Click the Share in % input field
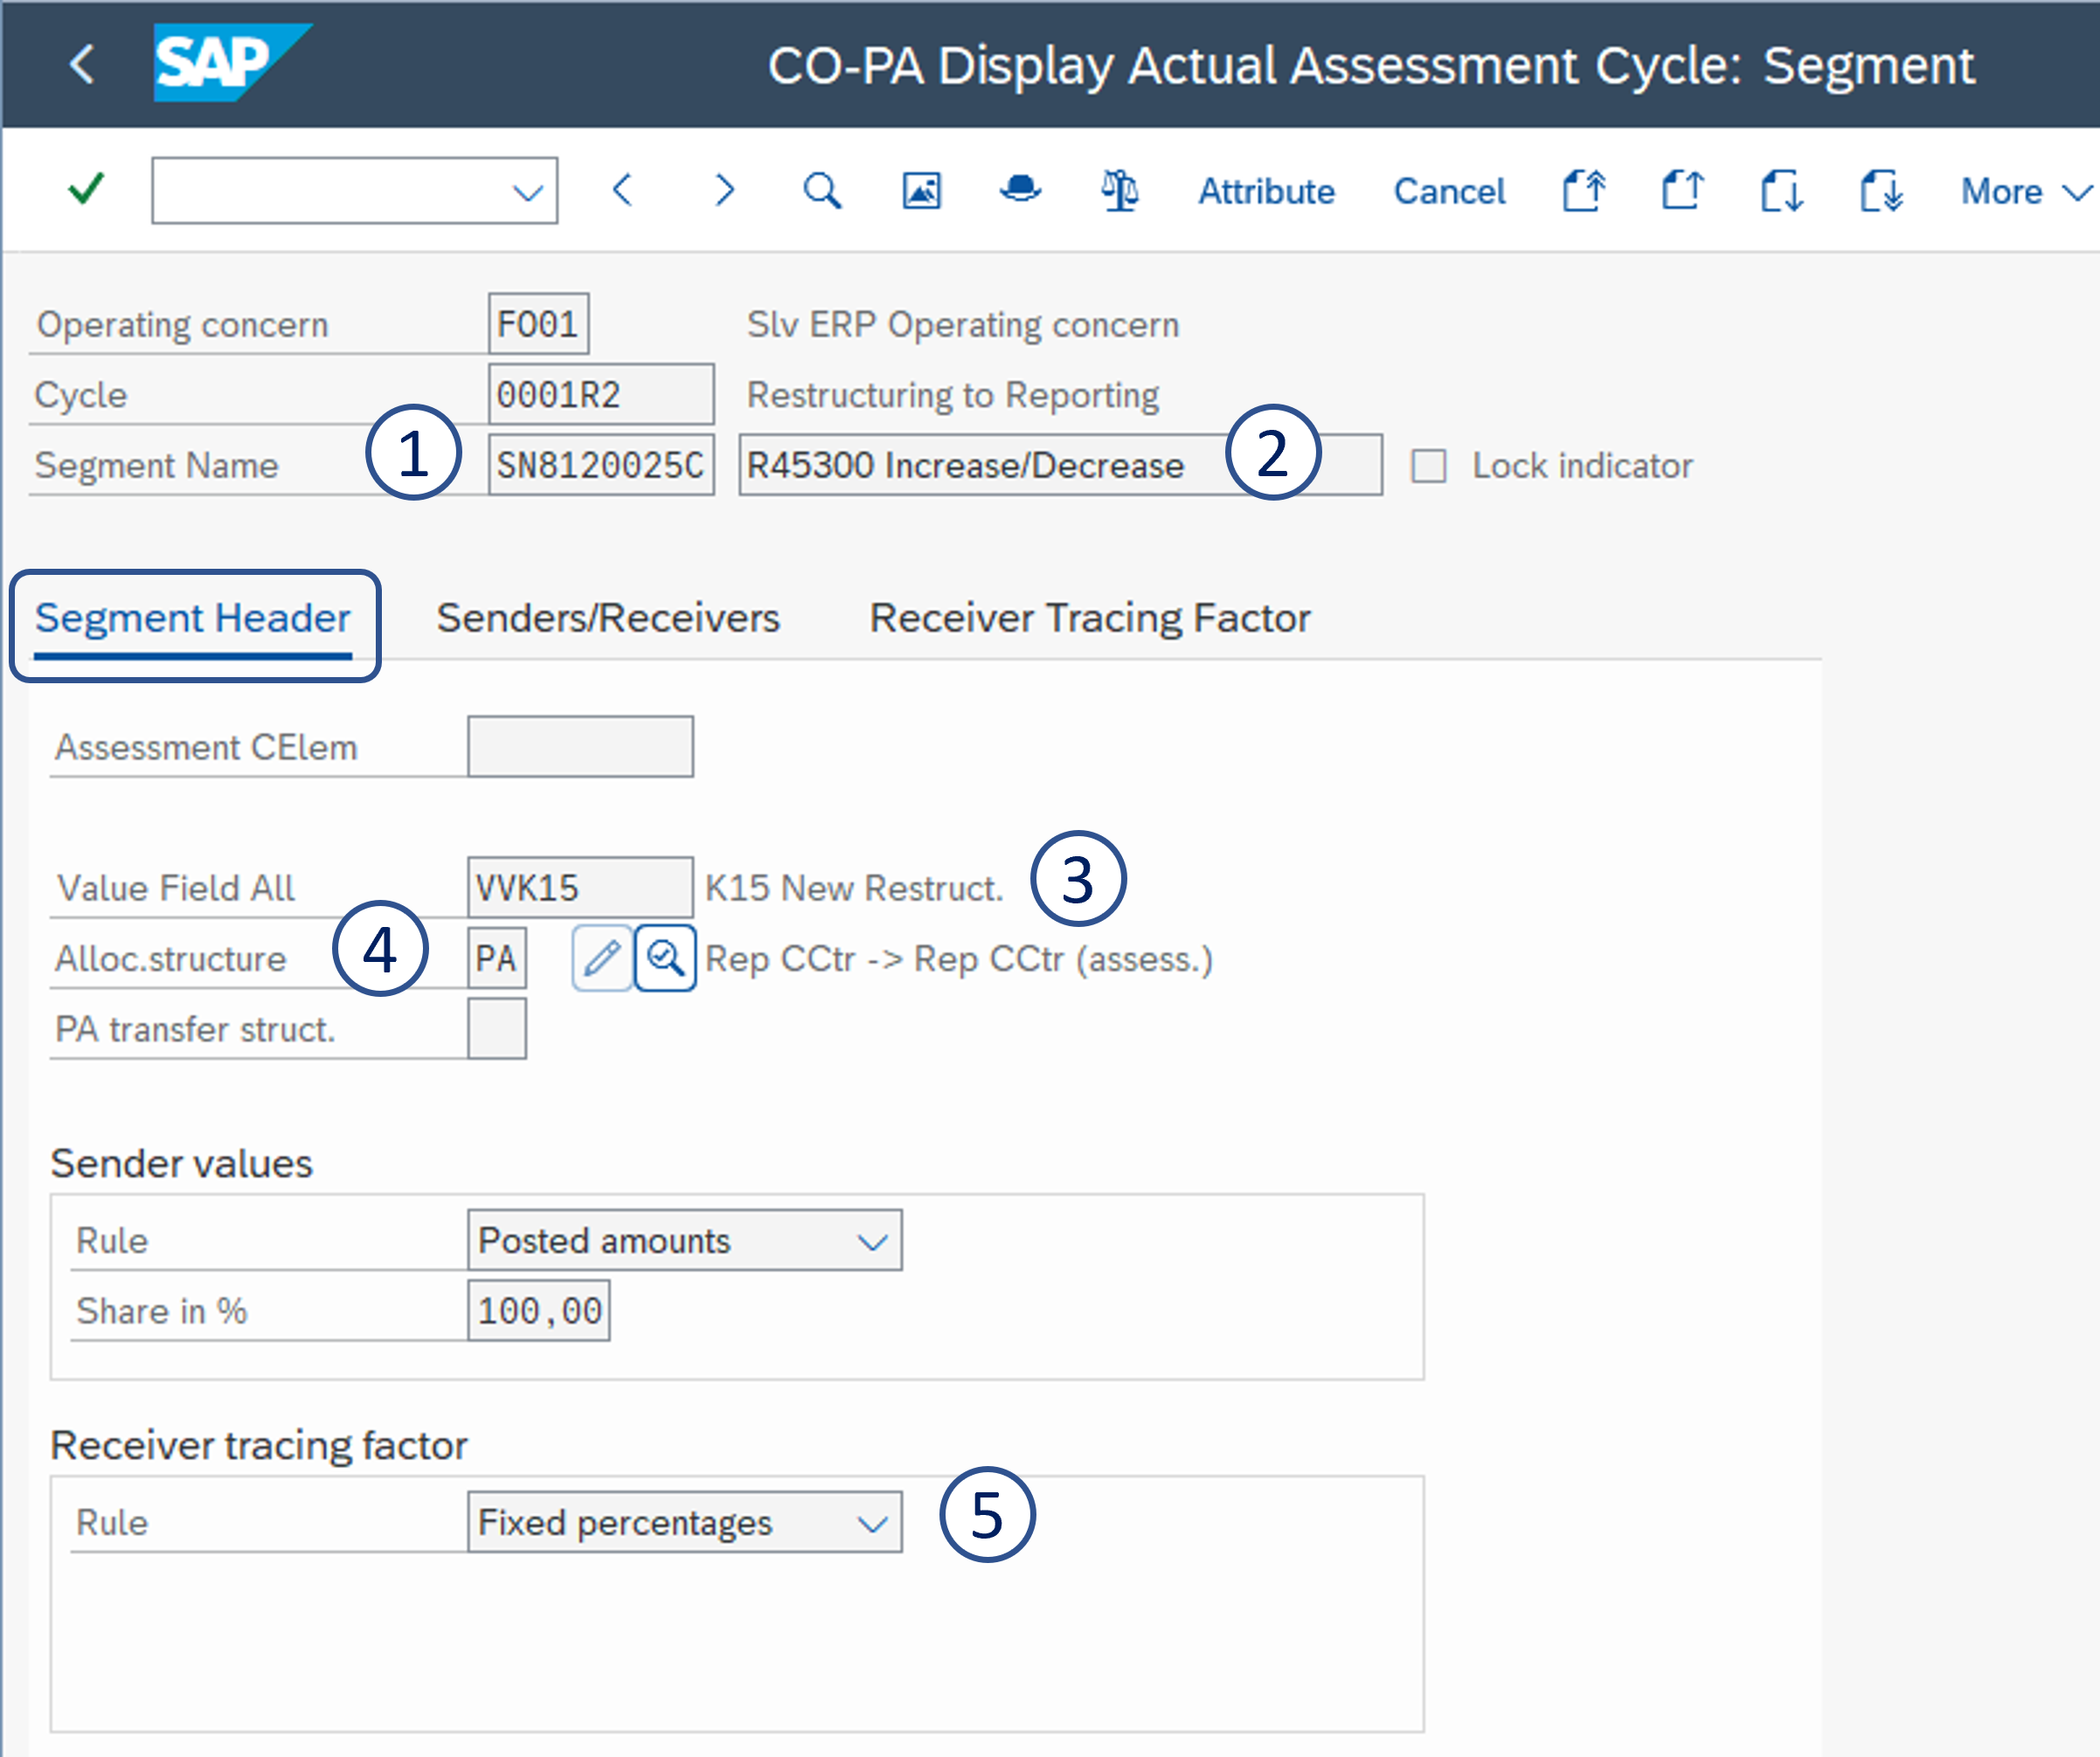 (x=539, y=1311)
